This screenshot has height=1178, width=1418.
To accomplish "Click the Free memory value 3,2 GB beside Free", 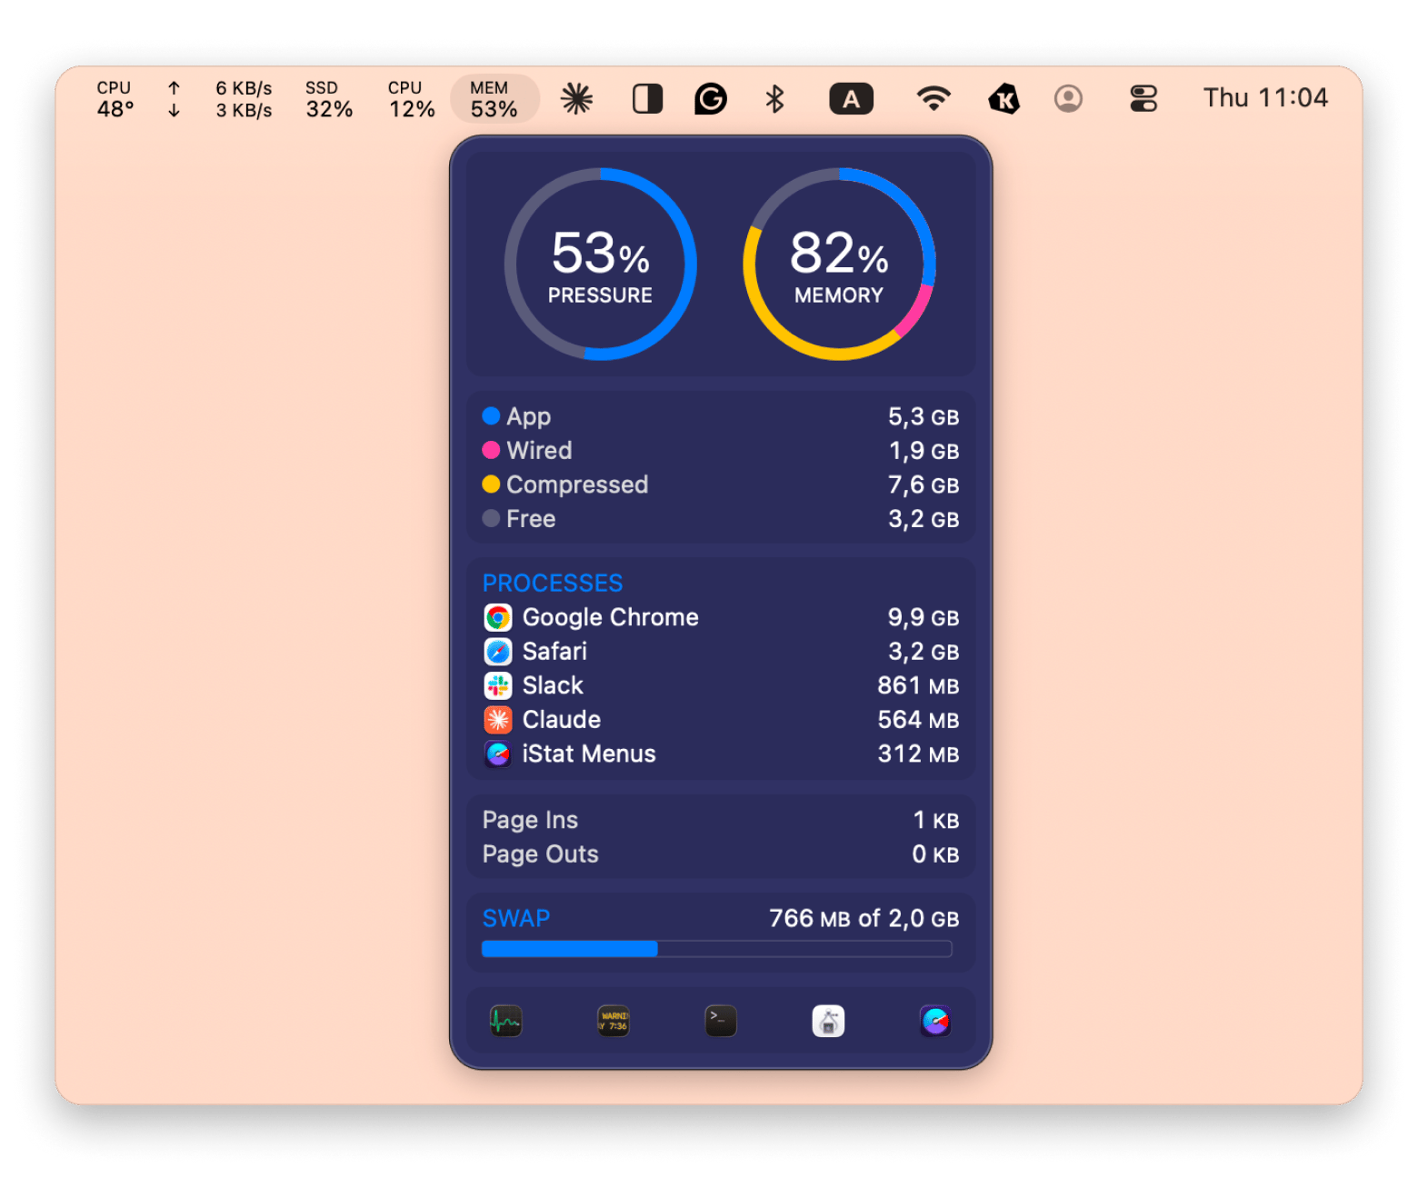I will point(924,519).
